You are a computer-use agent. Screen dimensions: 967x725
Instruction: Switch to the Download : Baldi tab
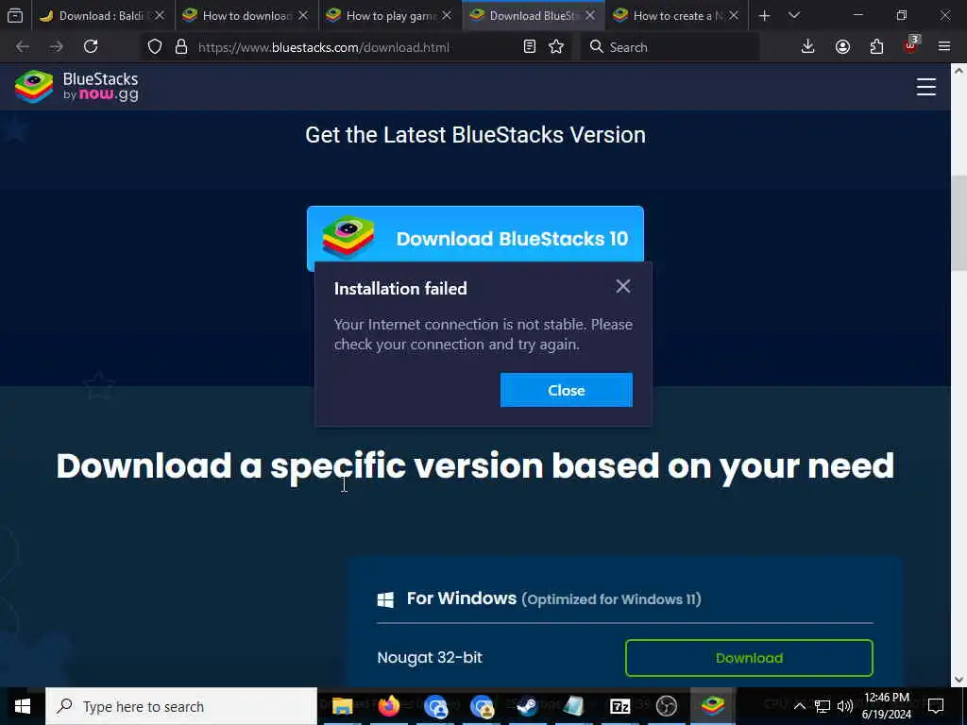pyautogui.click(x=102, y=15)
